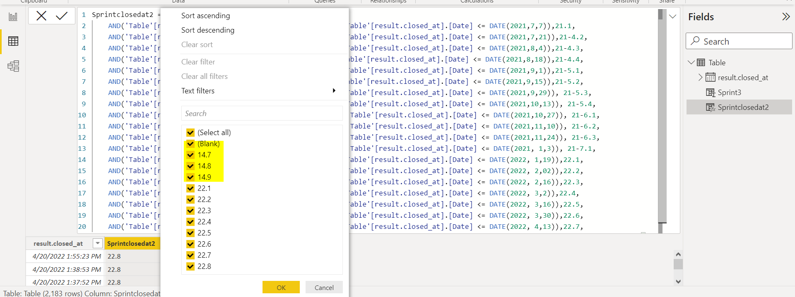Uncheck the 22.2 filter value
795x297 pixels.
[x=190, y=200]
